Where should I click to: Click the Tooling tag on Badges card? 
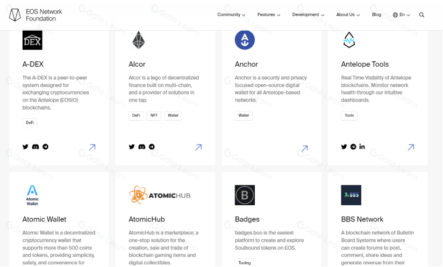[x=245, y=263]
